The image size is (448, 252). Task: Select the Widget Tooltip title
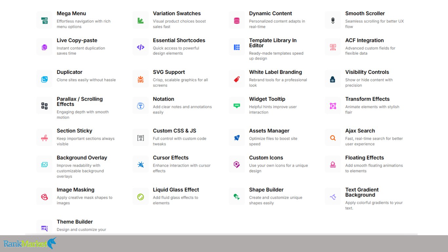coord(267,99)
